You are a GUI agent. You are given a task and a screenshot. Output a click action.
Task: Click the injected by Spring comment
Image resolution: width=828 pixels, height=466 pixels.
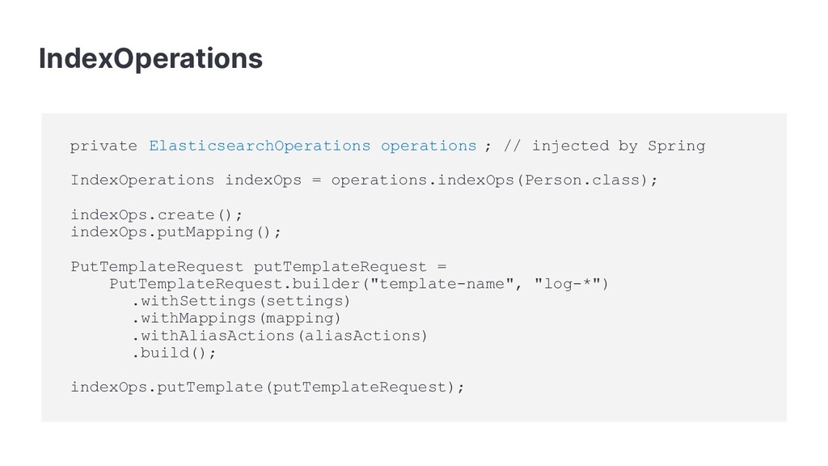click(x=603, y=146)
